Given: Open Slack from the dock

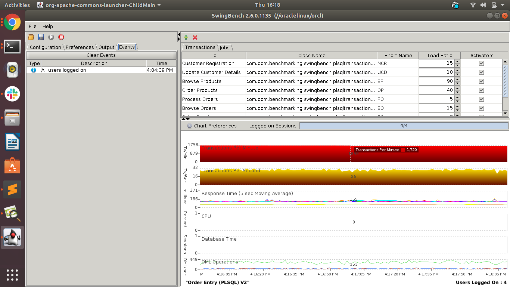Looking at the screenshot, I should pos(12,94).
